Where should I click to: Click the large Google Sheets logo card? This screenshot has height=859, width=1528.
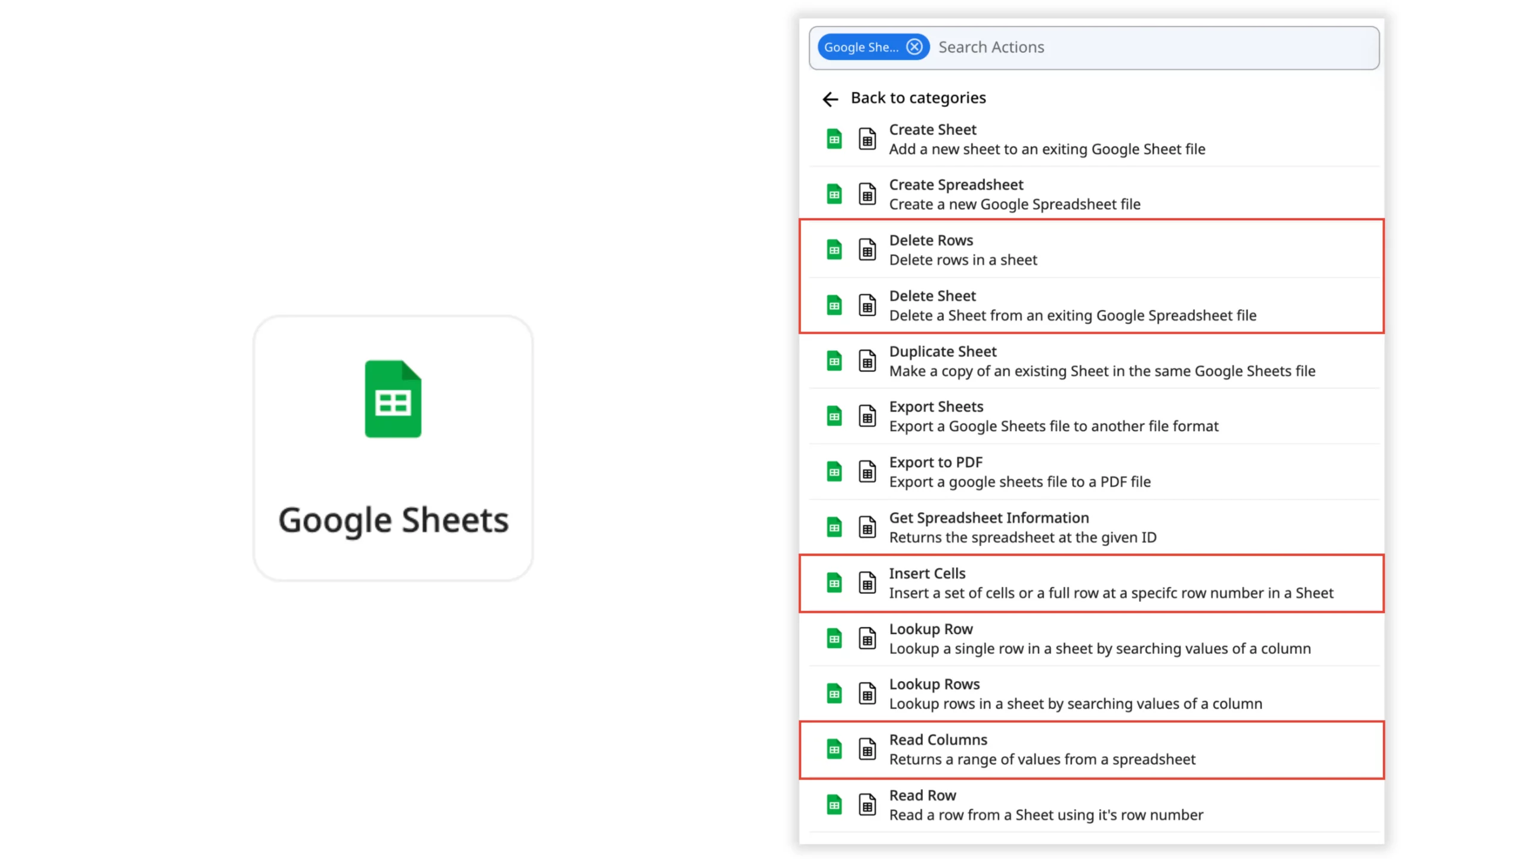tap(393, 448)
